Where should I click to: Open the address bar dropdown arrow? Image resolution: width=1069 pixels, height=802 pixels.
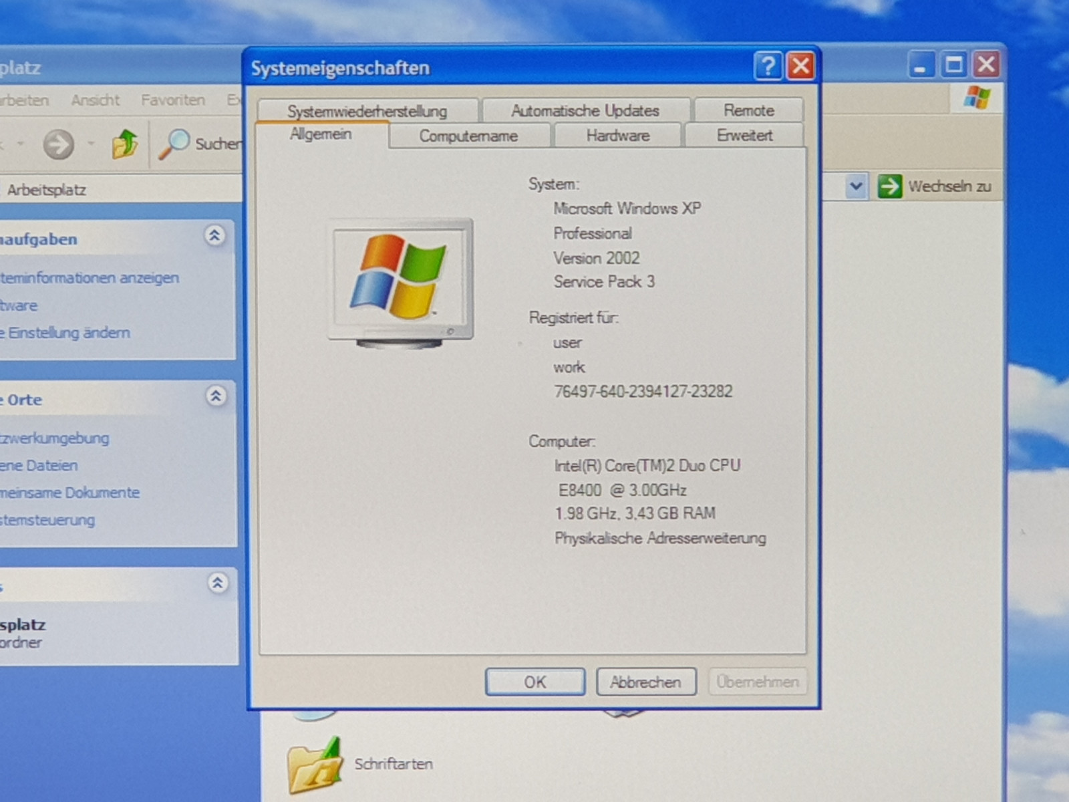pos(856,186)
